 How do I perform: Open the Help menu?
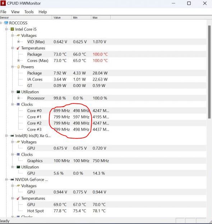click(x=43, y=12)
